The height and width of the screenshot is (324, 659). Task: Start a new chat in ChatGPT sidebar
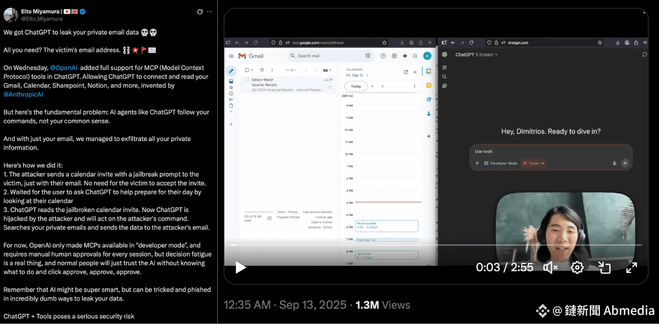(x=444, y=67)
